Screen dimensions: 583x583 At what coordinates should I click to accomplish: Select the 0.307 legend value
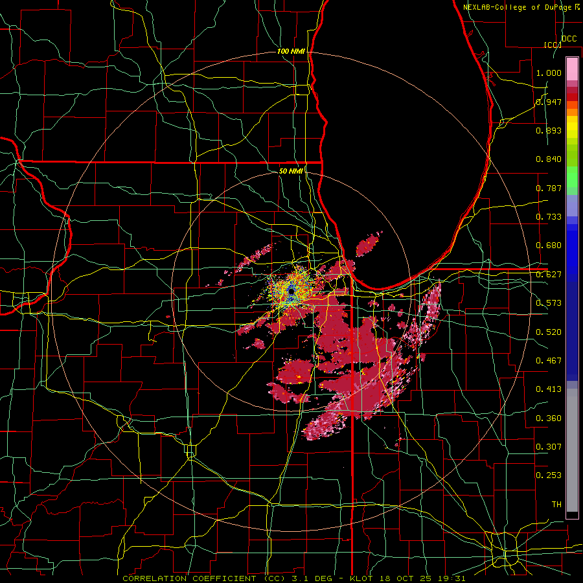coord(549,446)
